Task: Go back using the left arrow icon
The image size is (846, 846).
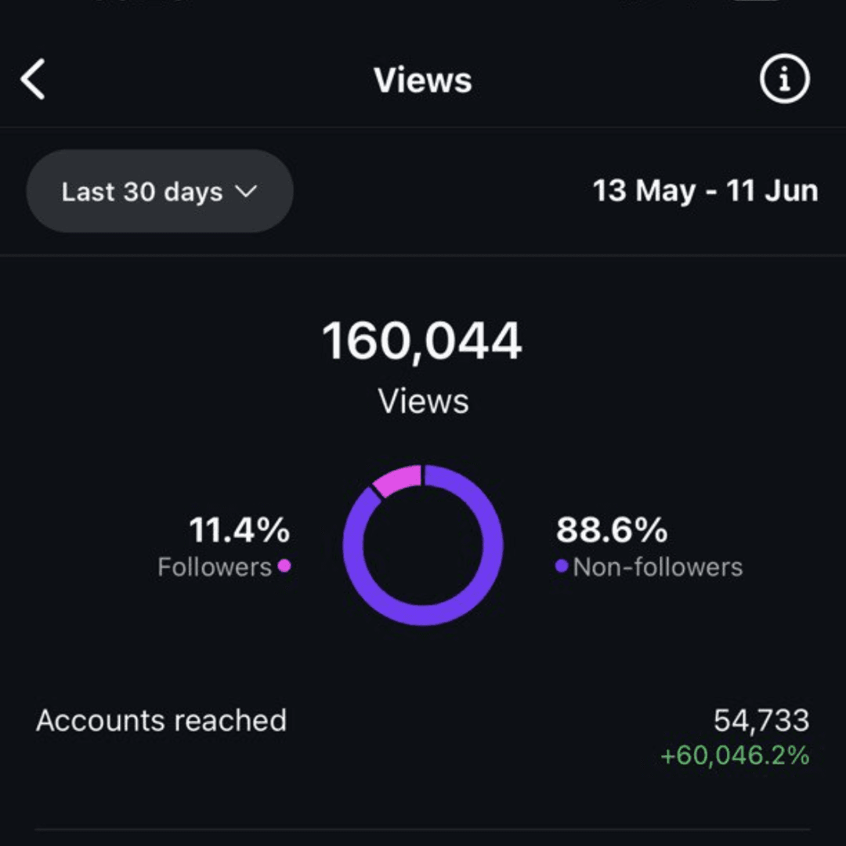Action: pos(32,79)
